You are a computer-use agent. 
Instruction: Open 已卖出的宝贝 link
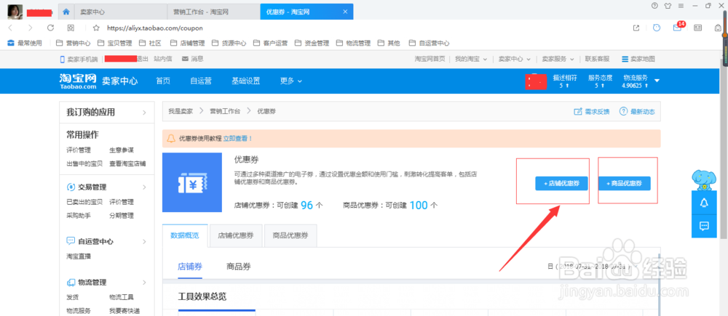click(84, 202)
